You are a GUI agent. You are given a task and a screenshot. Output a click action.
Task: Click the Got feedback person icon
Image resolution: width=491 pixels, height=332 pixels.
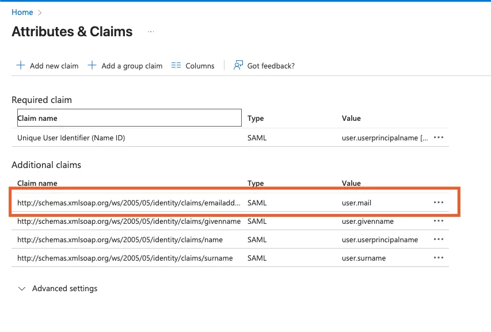pos(238,66)
